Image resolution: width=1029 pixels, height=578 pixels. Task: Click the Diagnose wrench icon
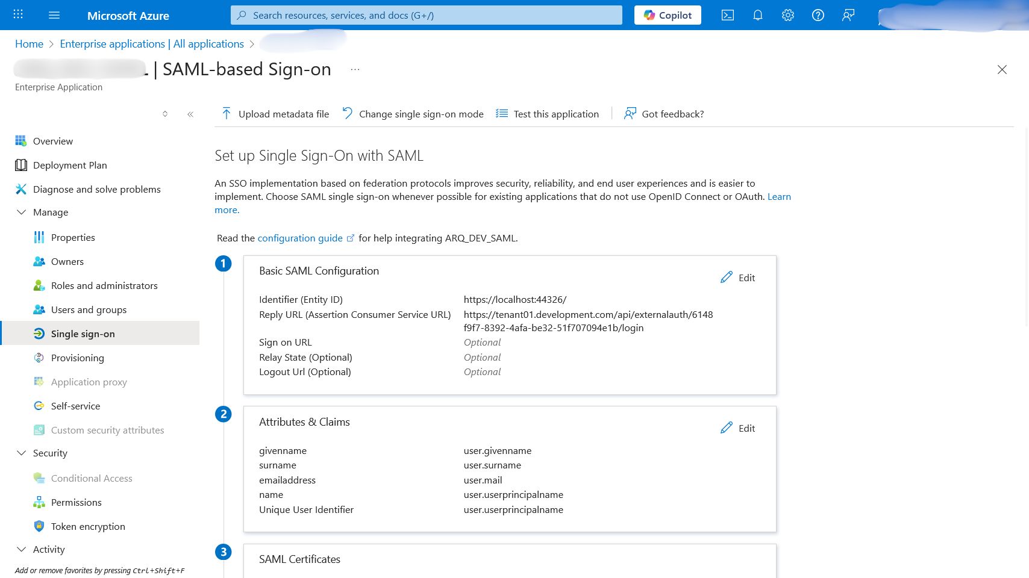[21, 189]
